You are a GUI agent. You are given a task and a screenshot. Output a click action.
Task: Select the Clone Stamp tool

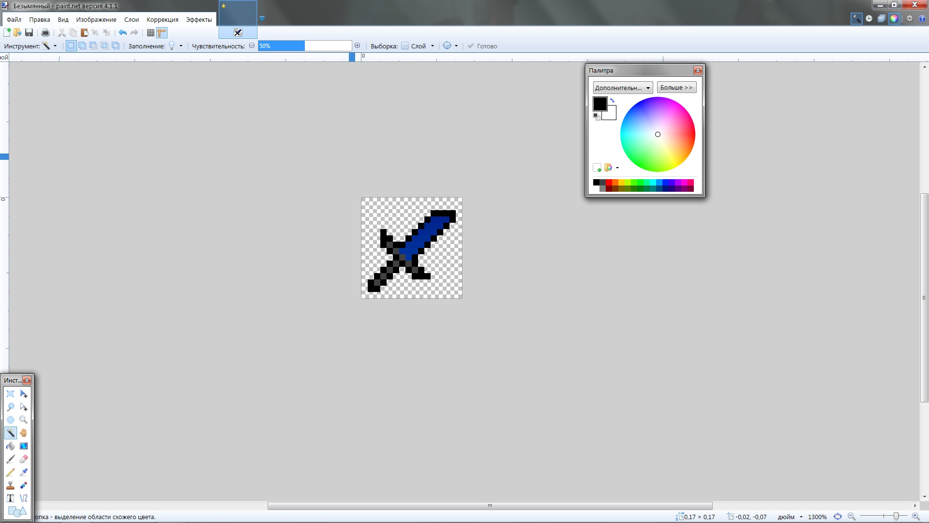[11, 485]
